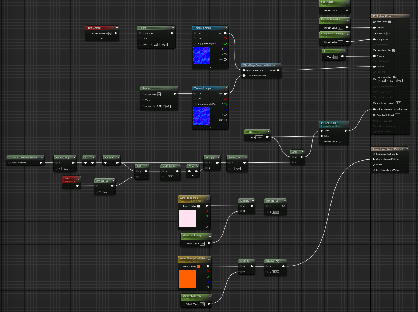The height and width of the screenshot is (312, 418).
Task: Click the Specular 0.5 value field
Action: [x=389, y=34]
